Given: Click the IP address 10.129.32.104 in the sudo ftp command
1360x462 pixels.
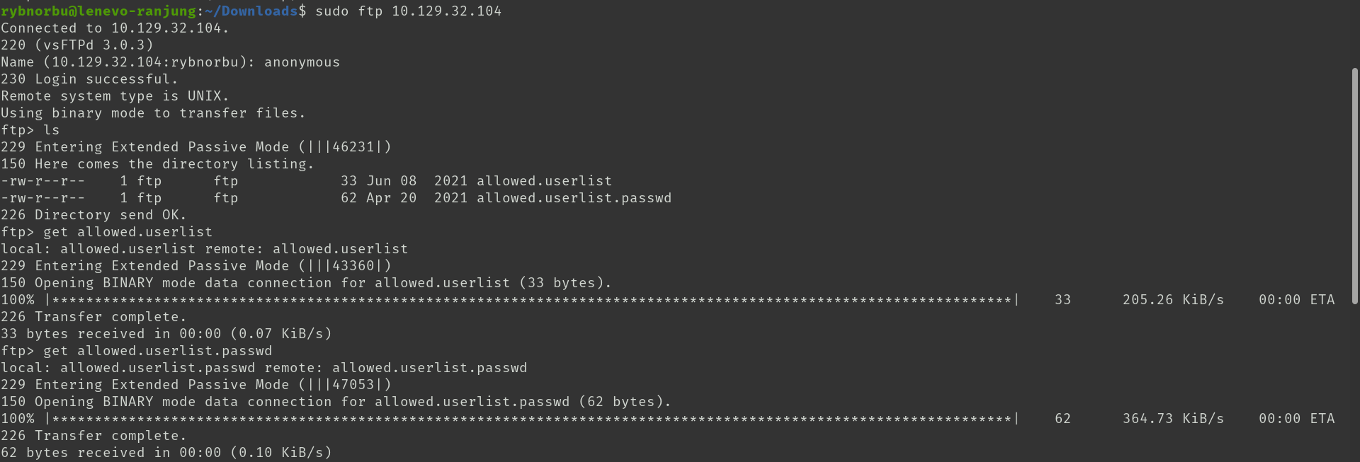Looking at the screenshot, I should pyautogui.click(x=446, y=11).
